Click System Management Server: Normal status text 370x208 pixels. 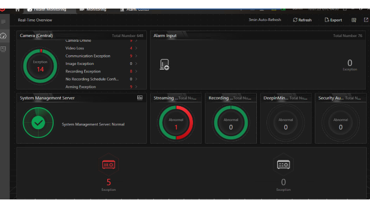coord(93,124)
